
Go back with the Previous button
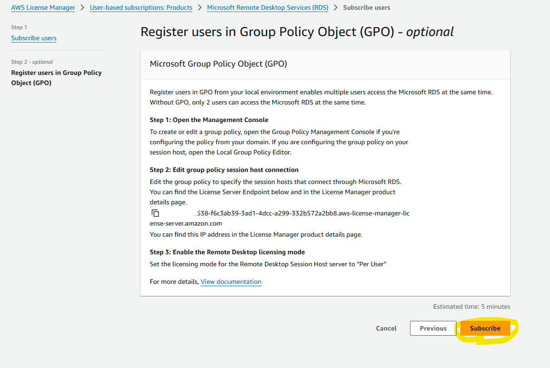point(433,328)
